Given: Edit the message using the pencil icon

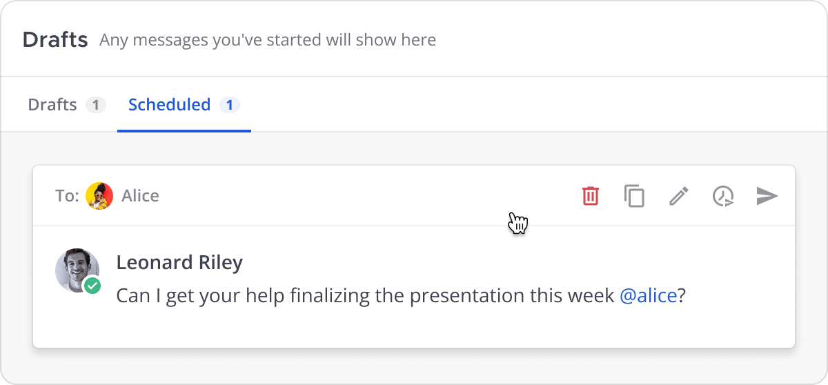Looking at the screenshot, I should pos(679,196).
